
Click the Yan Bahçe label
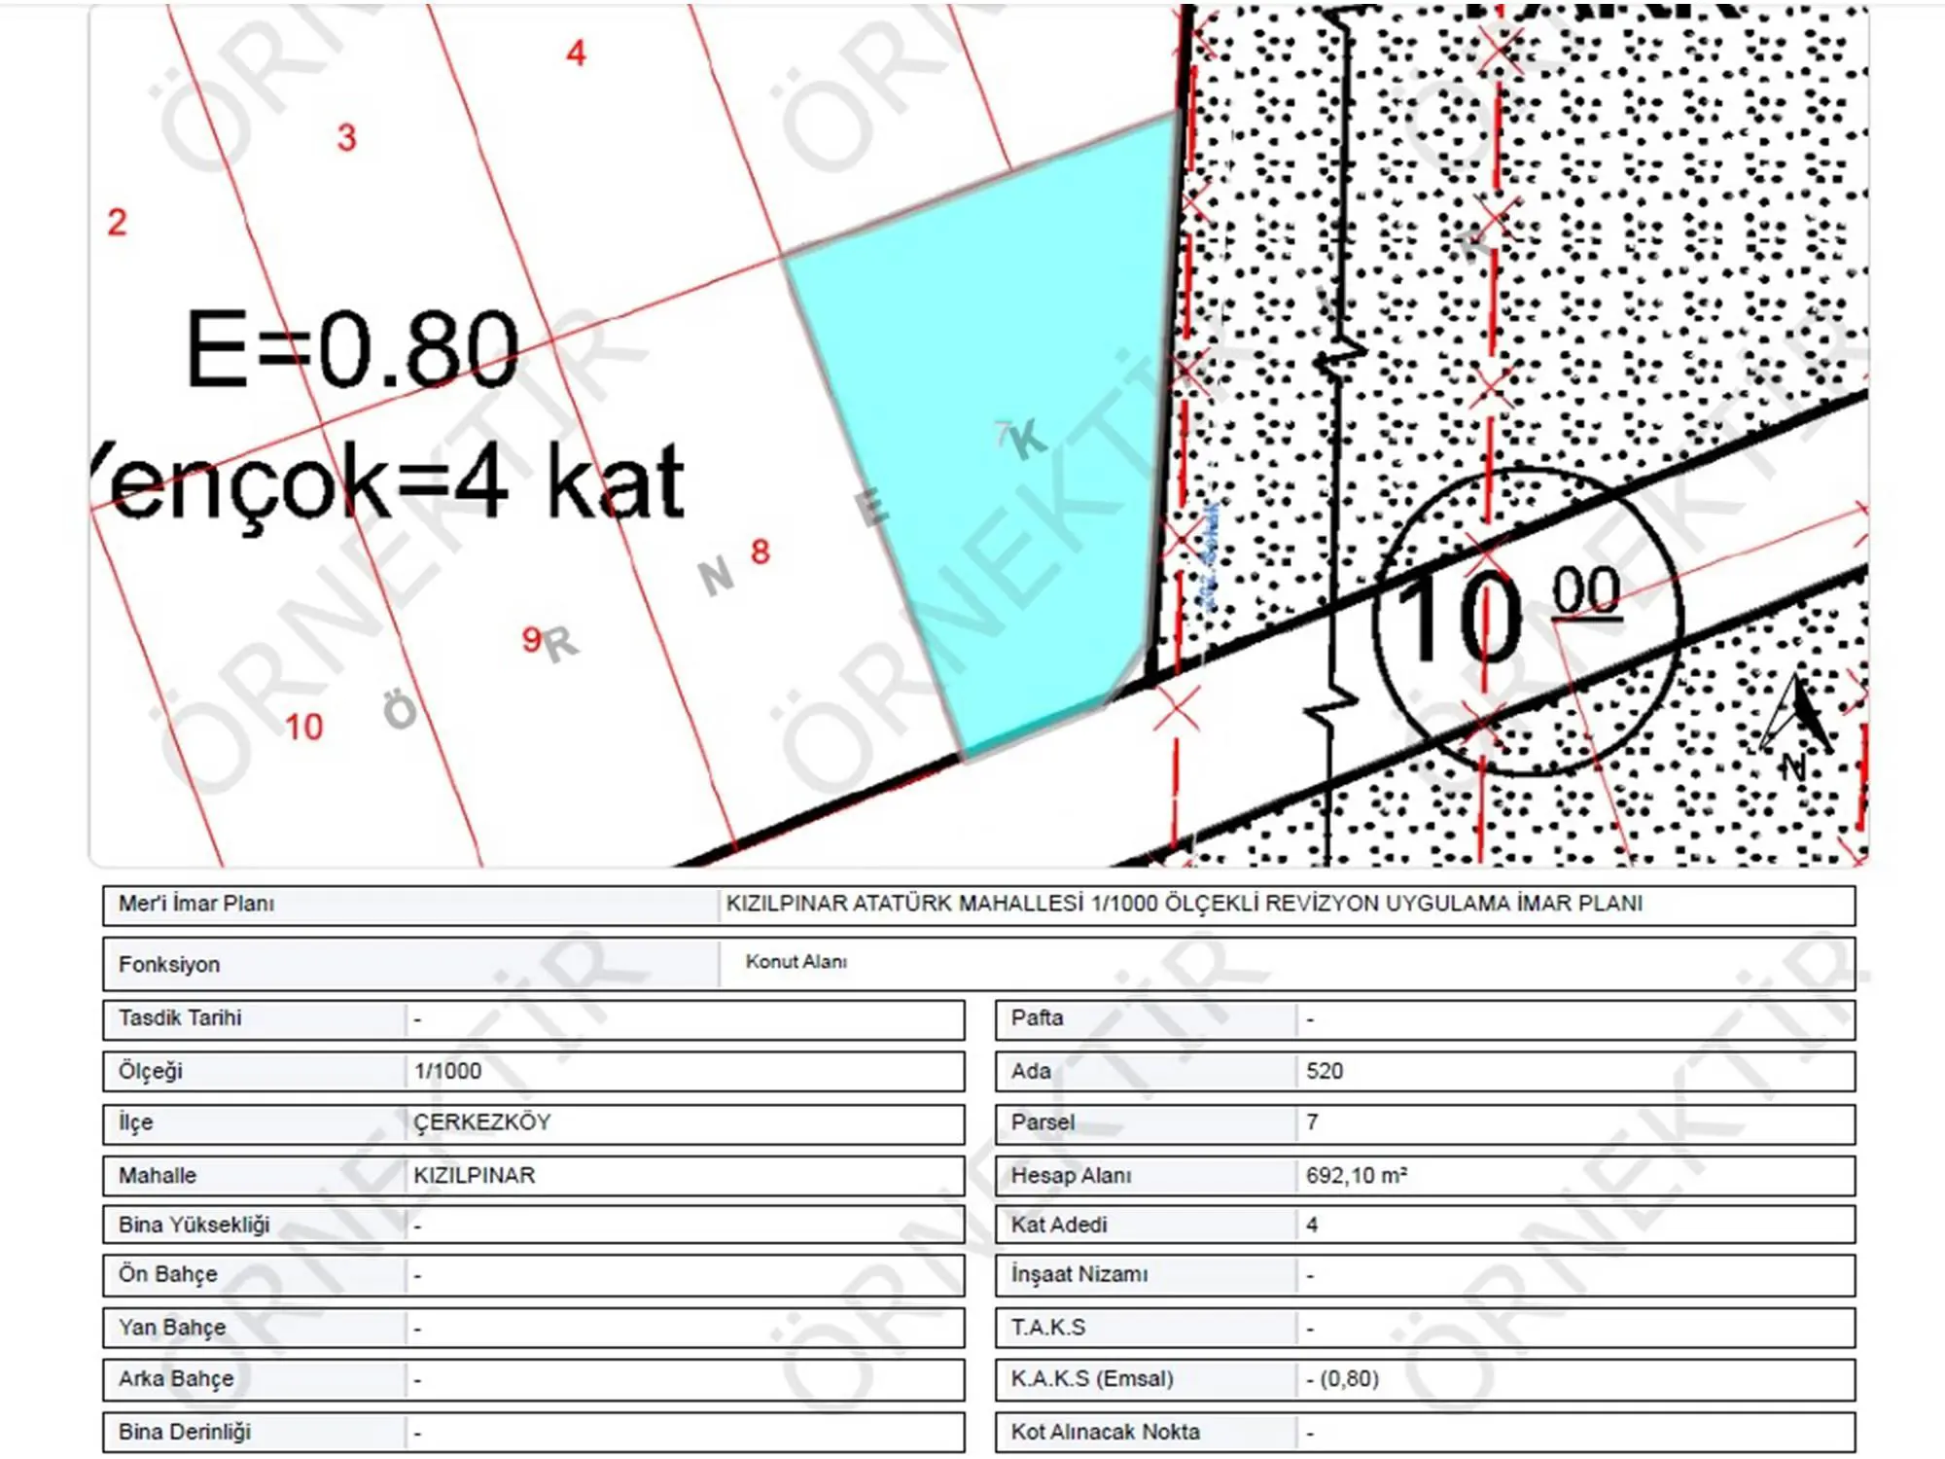pyautogui.click(x=172, y=1328)
